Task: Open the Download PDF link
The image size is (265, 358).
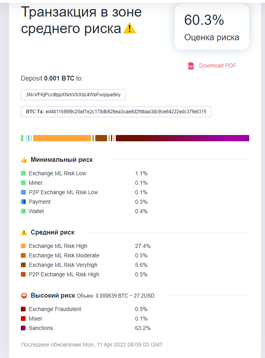Action: [217, 66]
